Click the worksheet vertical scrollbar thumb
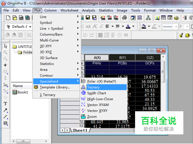Screen dimensions: 193x144 point(163,72)
